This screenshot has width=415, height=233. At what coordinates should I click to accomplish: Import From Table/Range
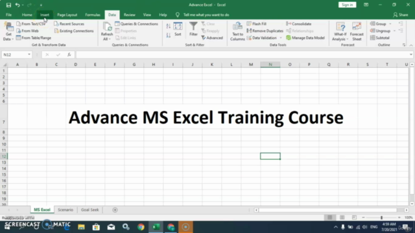click(34, 38)
